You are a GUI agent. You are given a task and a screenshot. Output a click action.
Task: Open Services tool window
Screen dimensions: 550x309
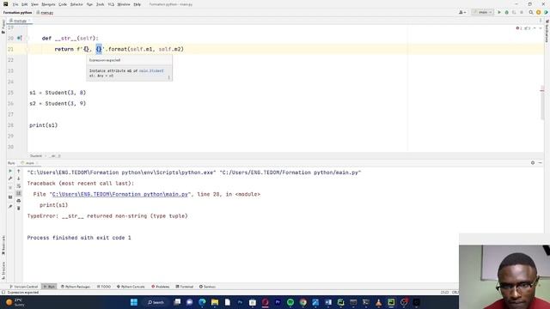(x=207, y=287)
